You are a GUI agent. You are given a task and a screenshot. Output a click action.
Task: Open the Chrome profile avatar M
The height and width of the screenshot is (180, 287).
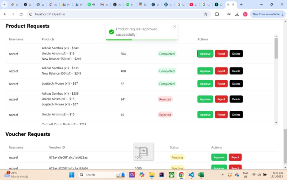click(x=245, y=14)
